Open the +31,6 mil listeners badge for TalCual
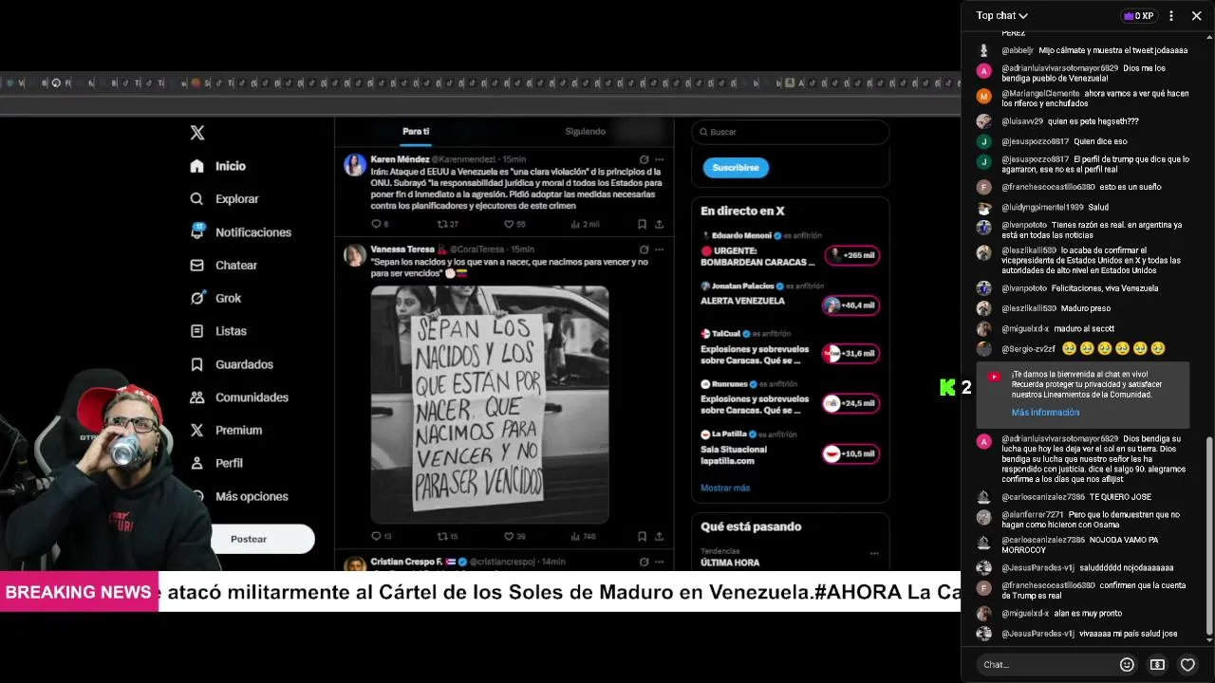 click(851, 353)
